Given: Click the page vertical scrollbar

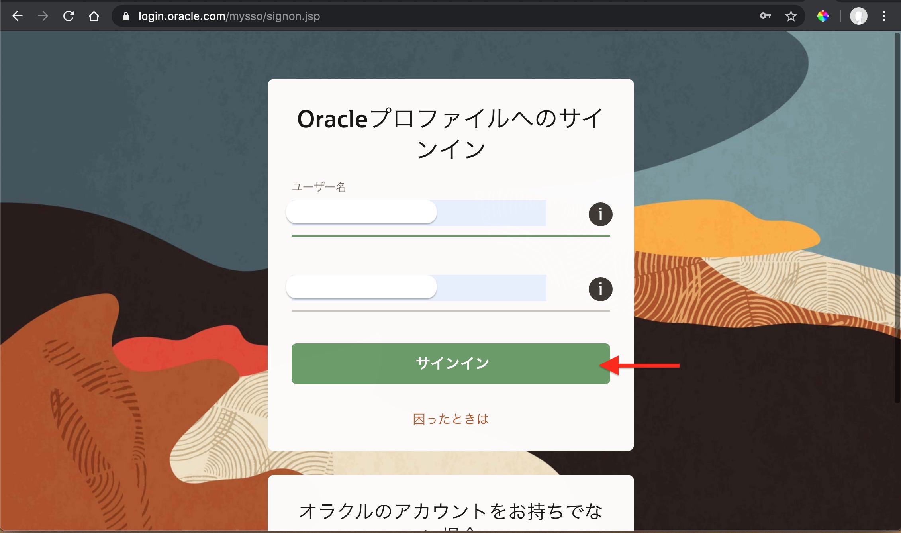Looking at the screenshot, I should tap(897, 217).
